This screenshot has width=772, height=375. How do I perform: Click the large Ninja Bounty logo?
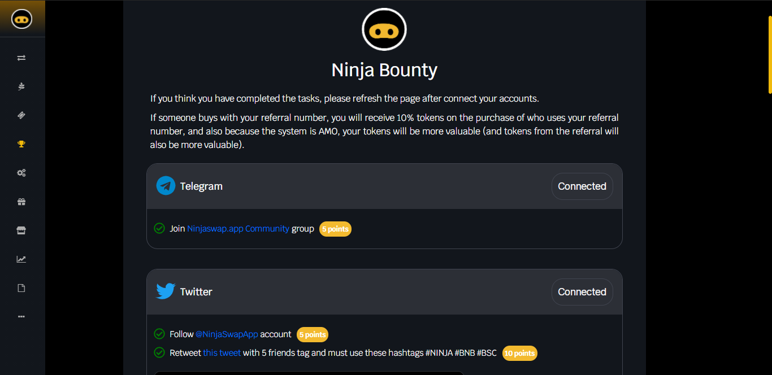click(x=384, y=30)
